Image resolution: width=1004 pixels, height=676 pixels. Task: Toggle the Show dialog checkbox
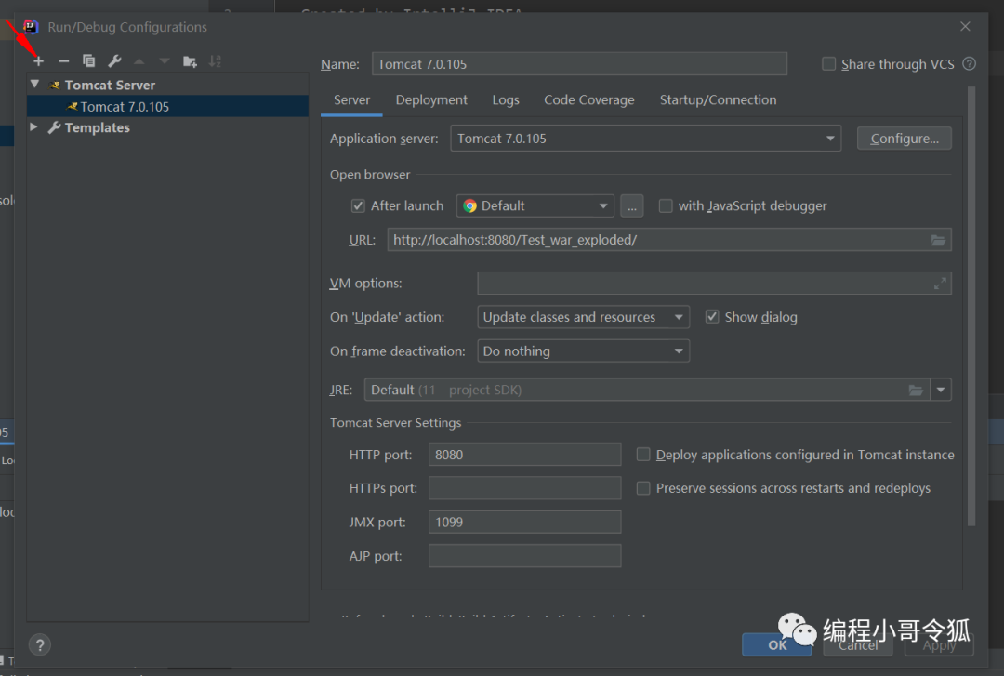point(712,316)
